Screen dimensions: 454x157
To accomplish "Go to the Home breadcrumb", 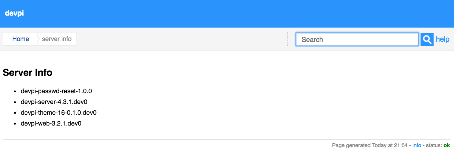I will click(x=20, y=39).
